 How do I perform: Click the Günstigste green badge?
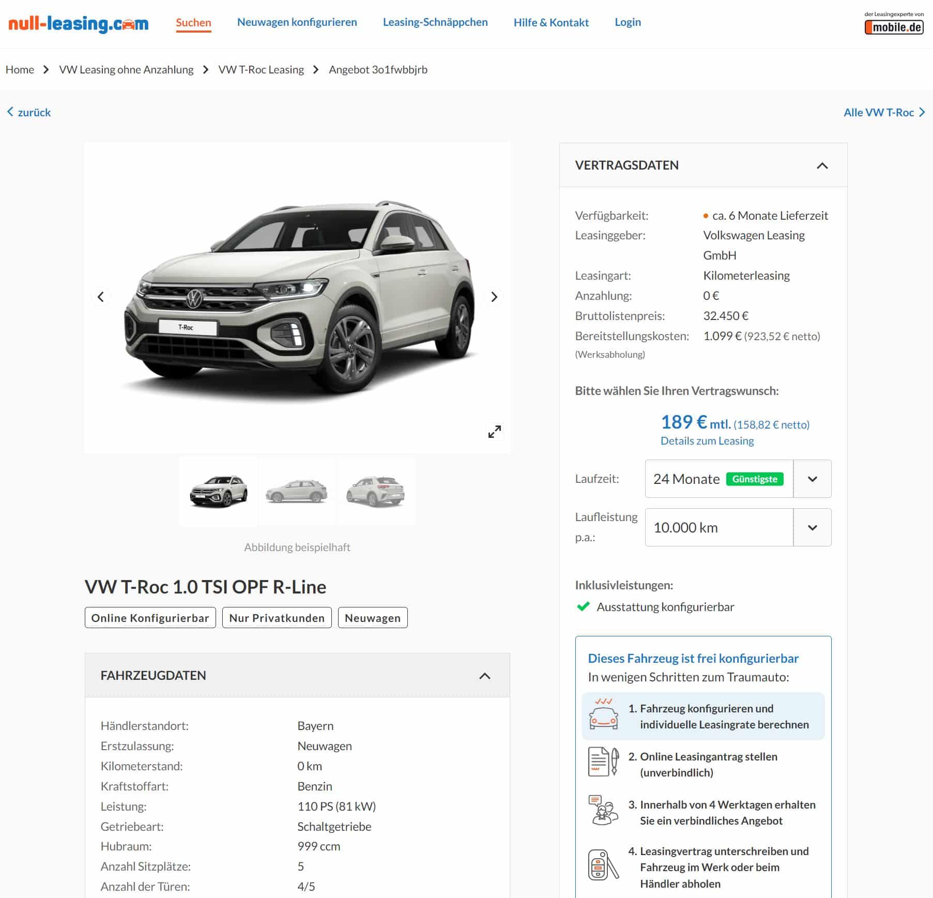tap(755, 479)
